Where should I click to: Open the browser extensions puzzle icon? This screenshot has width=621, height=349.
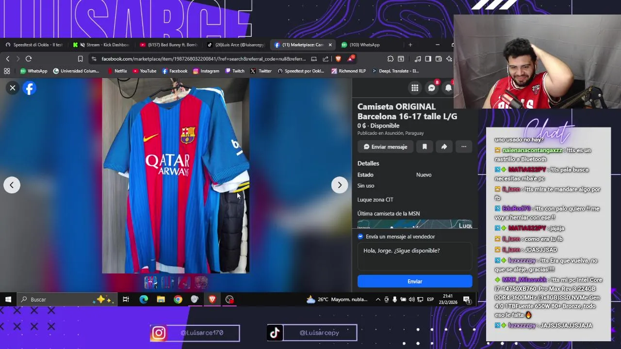390,59
